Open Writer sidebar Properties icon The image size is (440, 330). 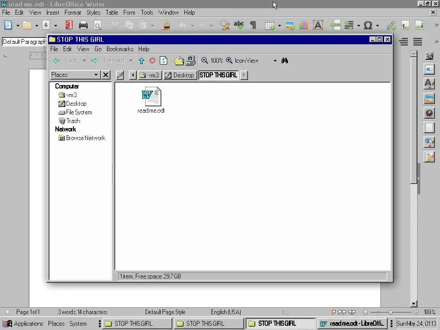click(x=429, y=70)
